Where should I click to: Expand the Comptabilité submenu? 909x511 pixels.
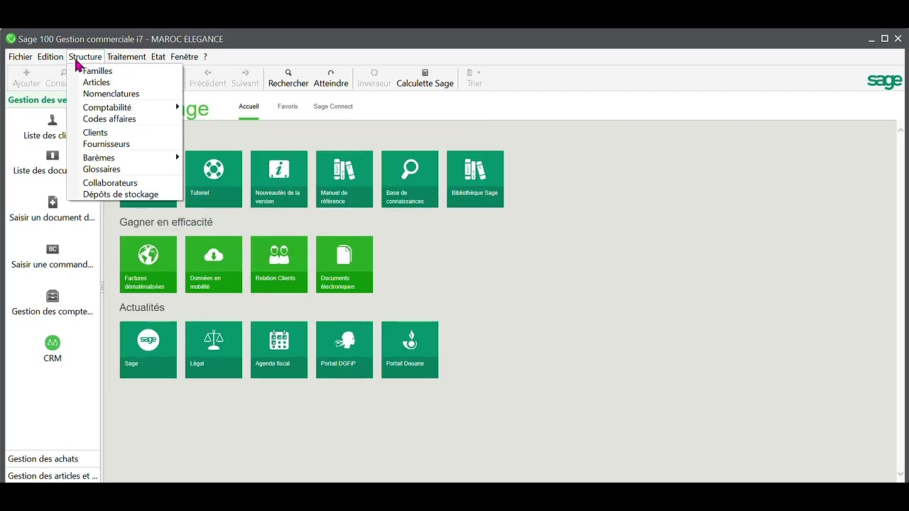125,107
